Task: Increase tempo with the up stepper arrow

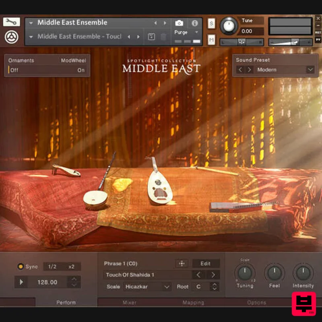Action: tap(74, 279)
